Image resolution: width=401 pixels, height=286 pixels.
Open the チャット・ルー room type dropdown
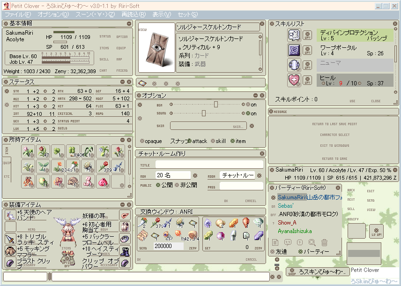(x=260, y=175)
